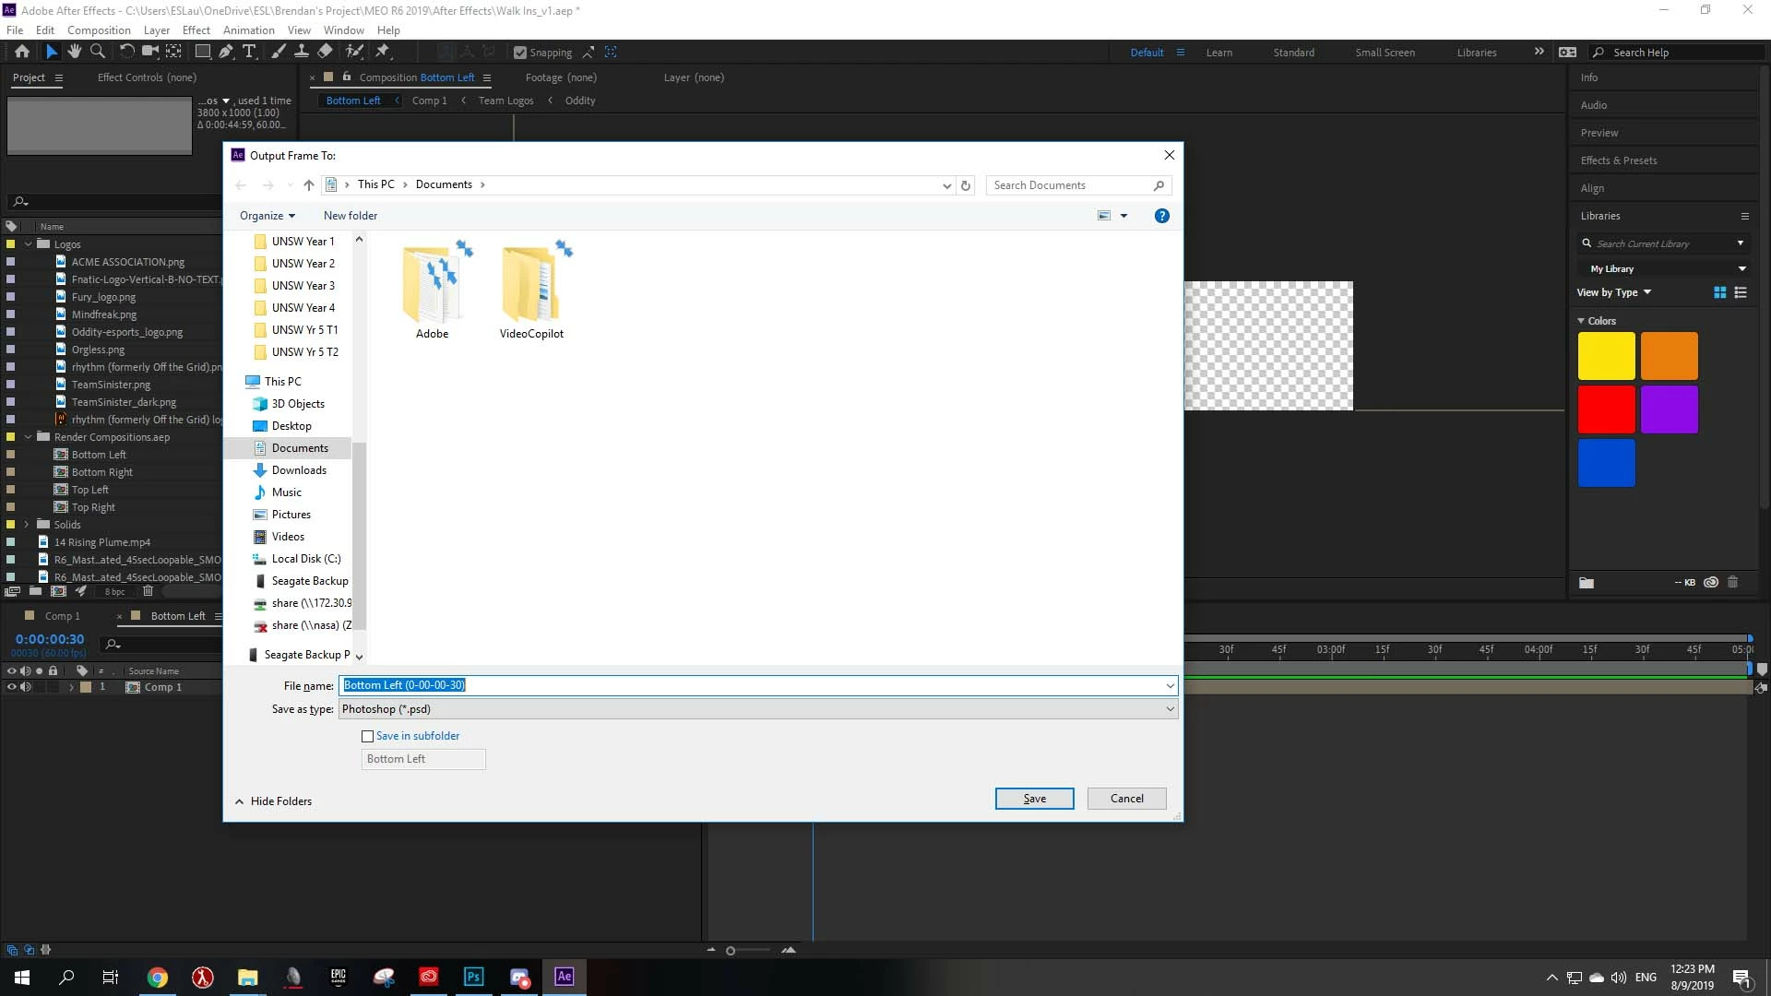Viewport: 1771px width, 996px height.
Task: Select the Rectangle shape tool
Action: (202, 52)
